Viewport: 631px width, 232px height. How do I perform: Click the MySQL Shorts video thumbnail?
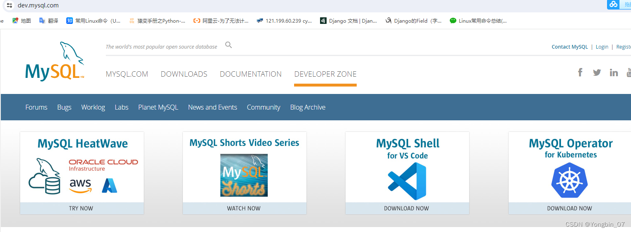244,175
